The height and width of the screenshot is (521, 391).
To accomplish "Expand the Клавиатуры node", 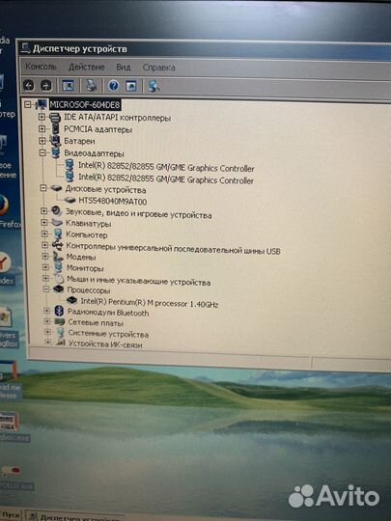I will click(x=44, y=222).
